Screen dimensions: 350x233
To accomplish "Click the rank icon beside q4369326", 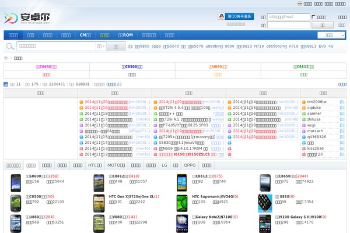I will click(x=304, y=137).
